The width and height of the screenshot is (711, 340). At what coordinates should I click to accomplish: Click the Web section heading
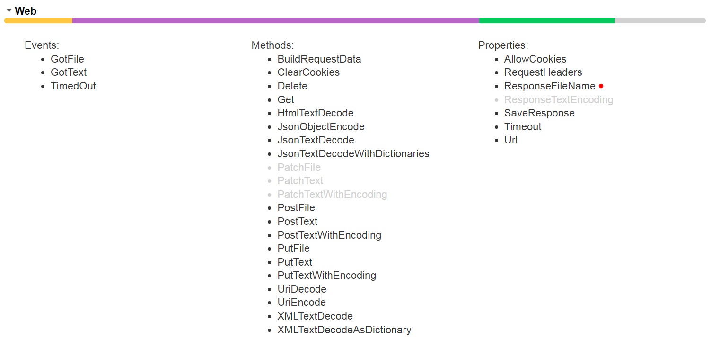point(26,11)
